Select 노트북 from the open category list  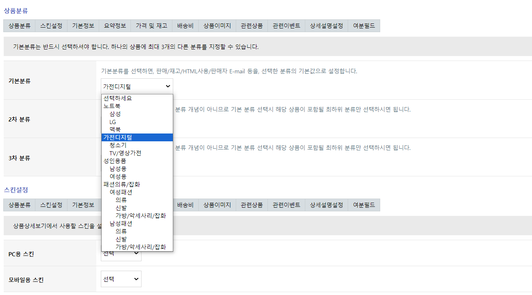[112, 106]
